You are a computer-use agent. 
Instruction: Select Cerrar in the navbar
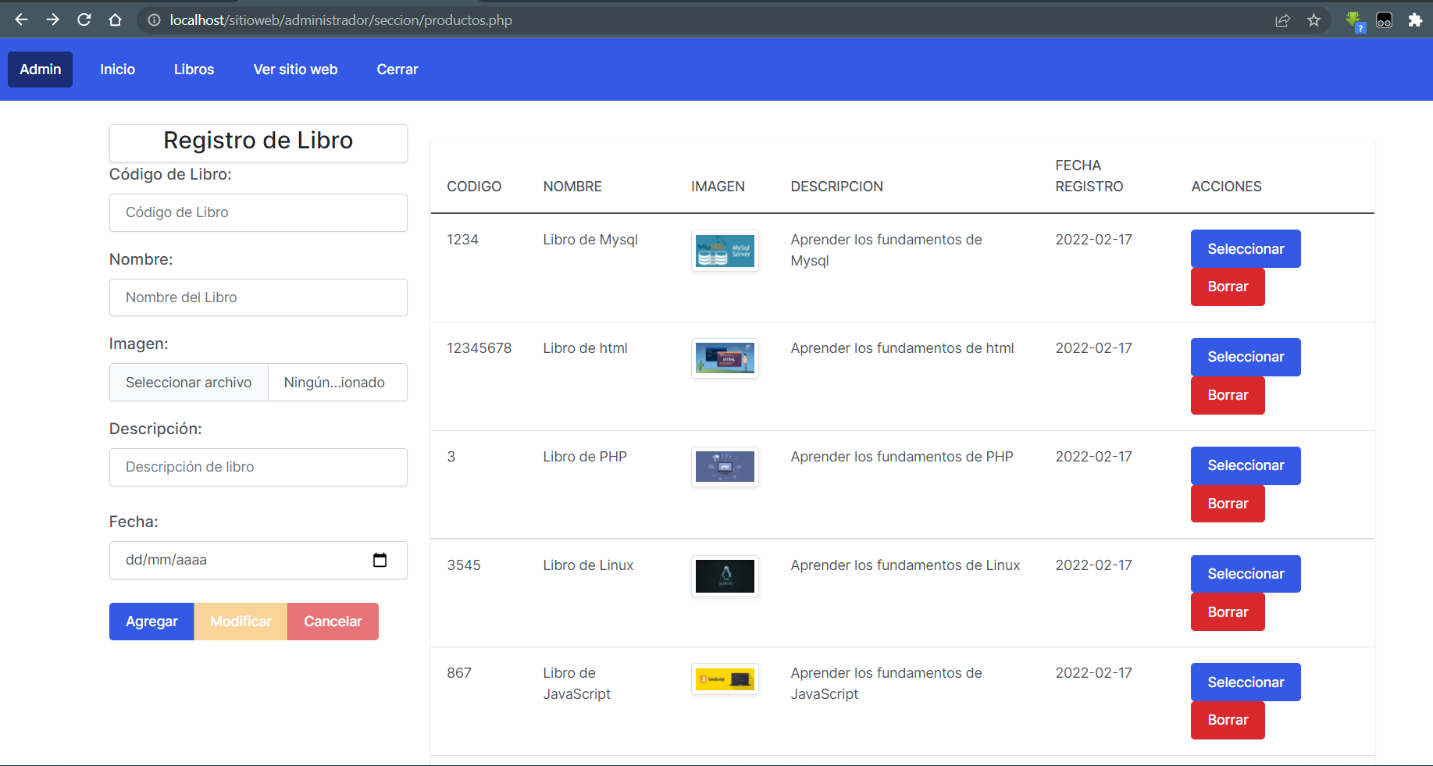point(397,69)
